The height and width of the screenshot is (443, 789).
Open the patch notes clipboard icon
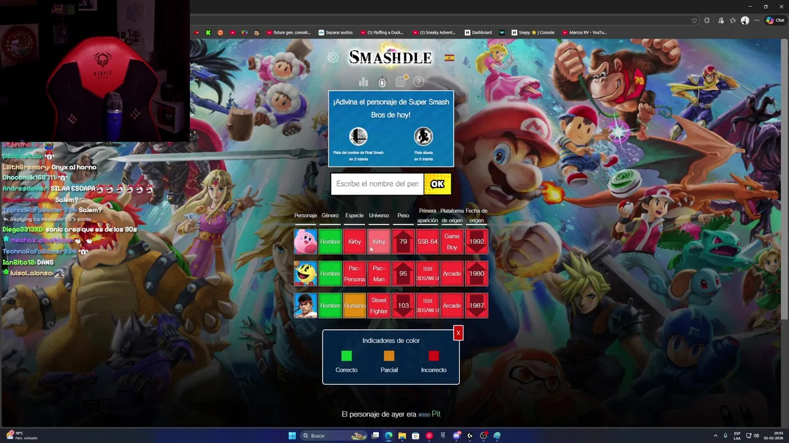tap(401, 81)
